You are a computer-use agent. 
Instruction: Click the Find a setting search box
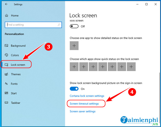pyautogui.click(x=31, y=25)
